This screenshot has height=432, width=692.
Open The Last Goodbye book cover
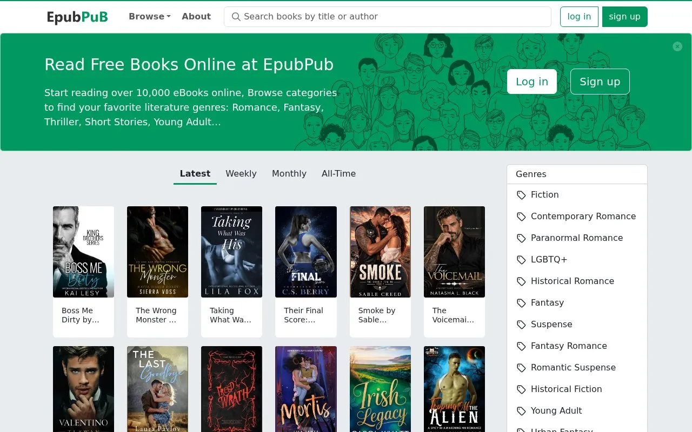click(158, 389)
